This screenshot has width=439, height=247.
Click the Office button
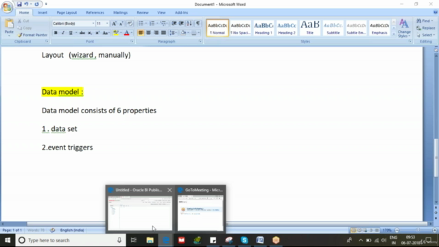tap(7, 7)
